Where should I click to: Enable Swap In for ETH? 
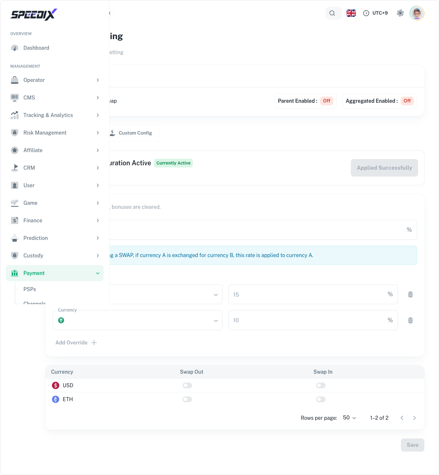pos(321,399)
